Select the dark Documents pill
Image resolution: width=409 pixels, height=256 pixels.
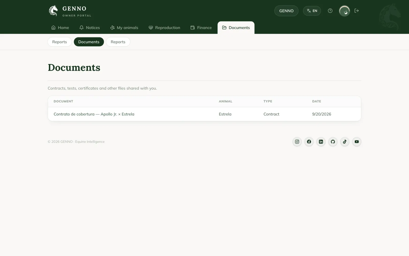click(x=89, y=42)
